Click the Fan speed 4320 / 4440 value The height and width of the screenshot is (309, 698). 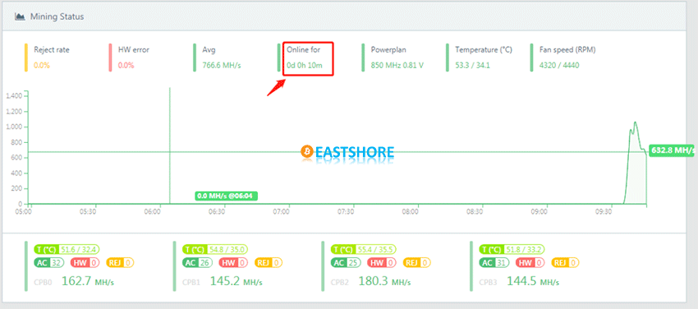(559, 66)
